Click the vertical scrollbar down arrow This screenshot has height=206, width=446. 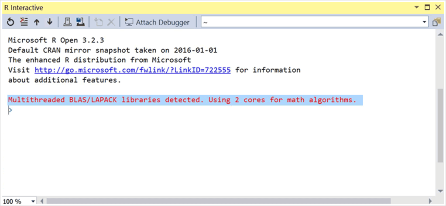[x=440, y=190]
